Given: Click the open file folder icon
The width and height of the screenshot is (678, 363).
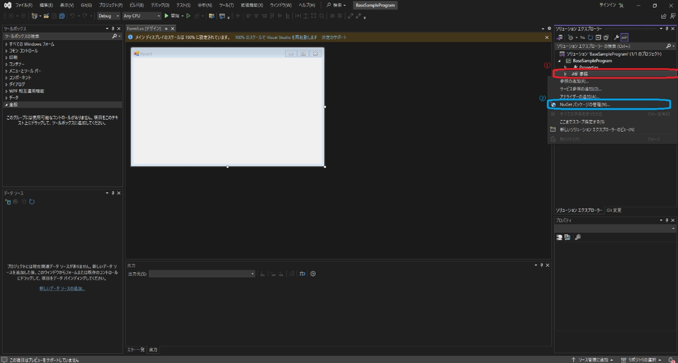Looking at the screenshot, I should pyautogui.click(x=46, y=16).
